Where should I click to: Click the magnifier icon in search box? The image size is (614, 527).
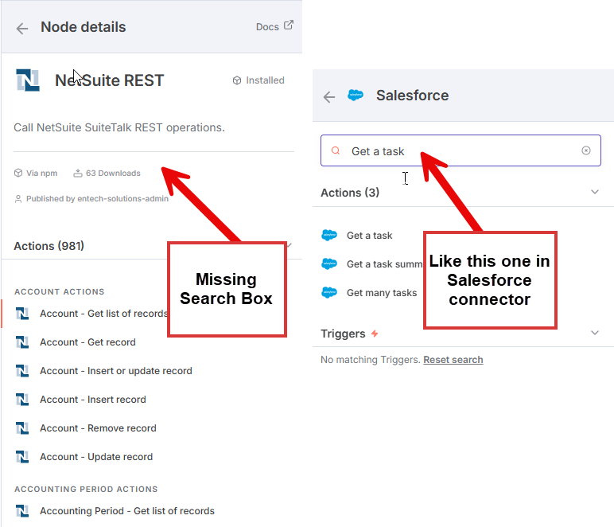tap(336, 150)
